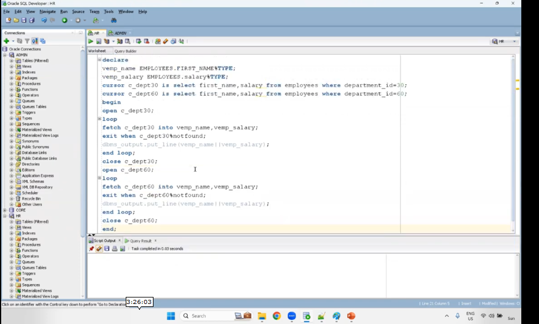
Task: Expand ADMIN Tables (Filtered) node
Action: tap(11, 61)
